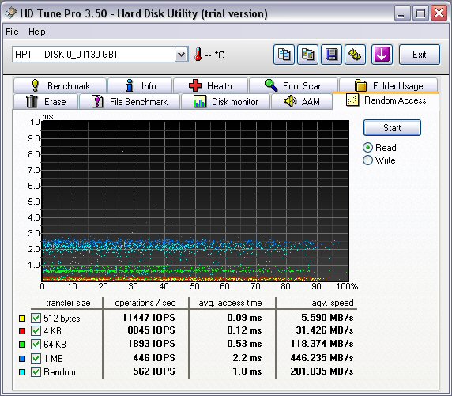Disable the Random transfer size checkbox
Image resolution: width=452 pixels, height=396 pixels.
(36, 371)
